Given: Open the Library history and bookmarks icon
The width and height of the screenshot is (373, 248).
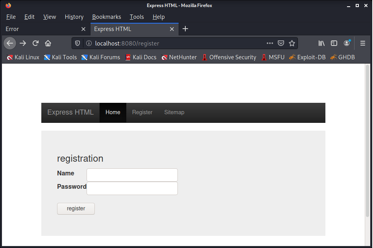Looking at the screenshot, I should coord(321,43).
